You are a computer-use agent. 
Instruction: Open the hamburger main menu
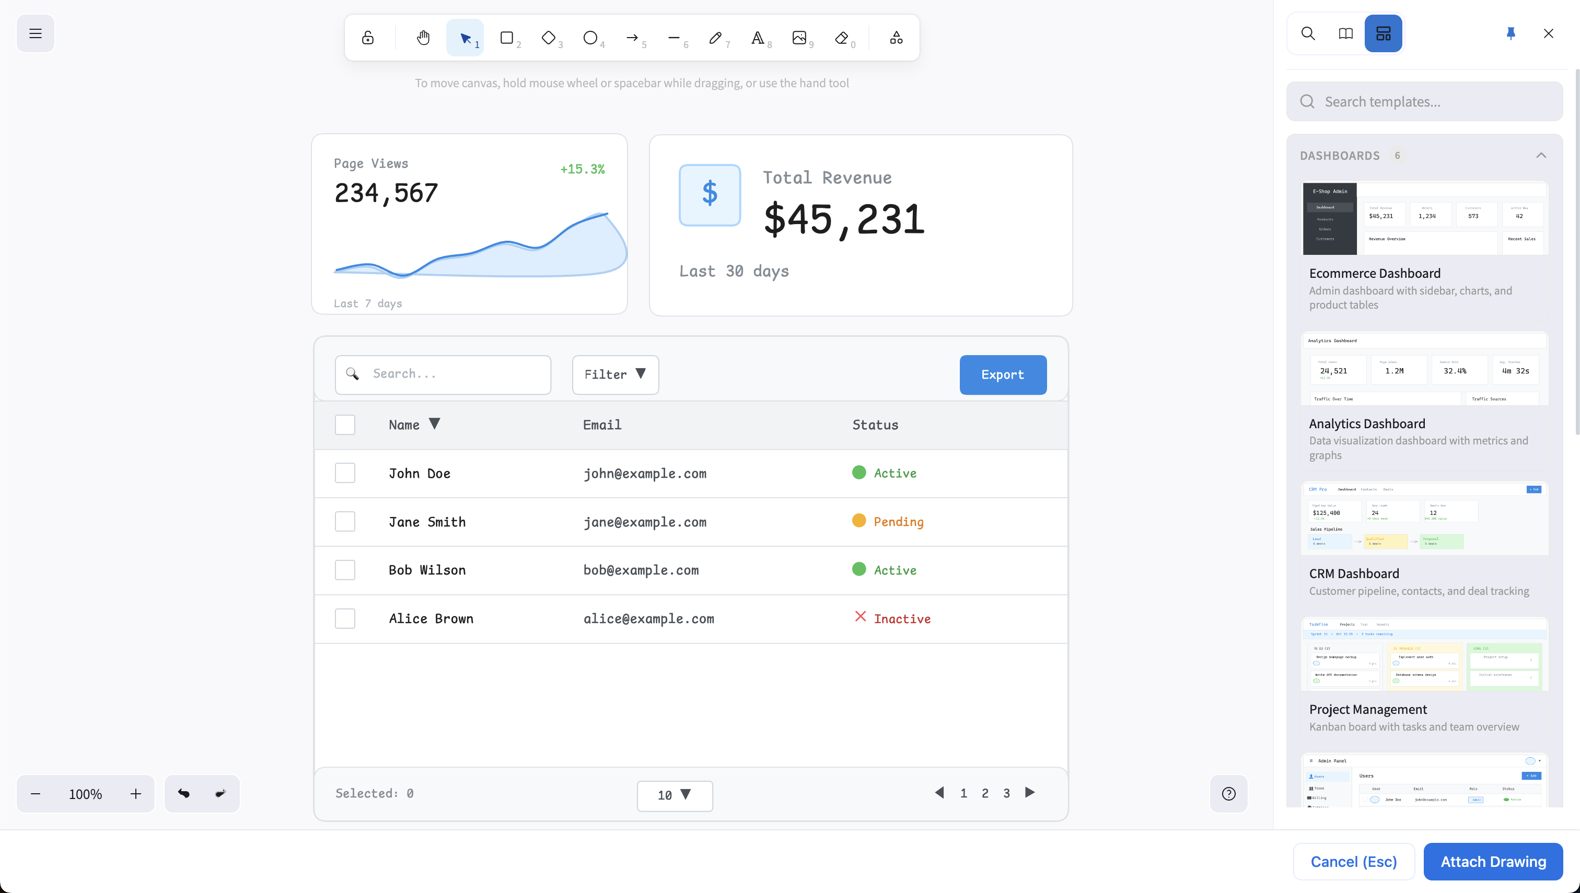36,33
